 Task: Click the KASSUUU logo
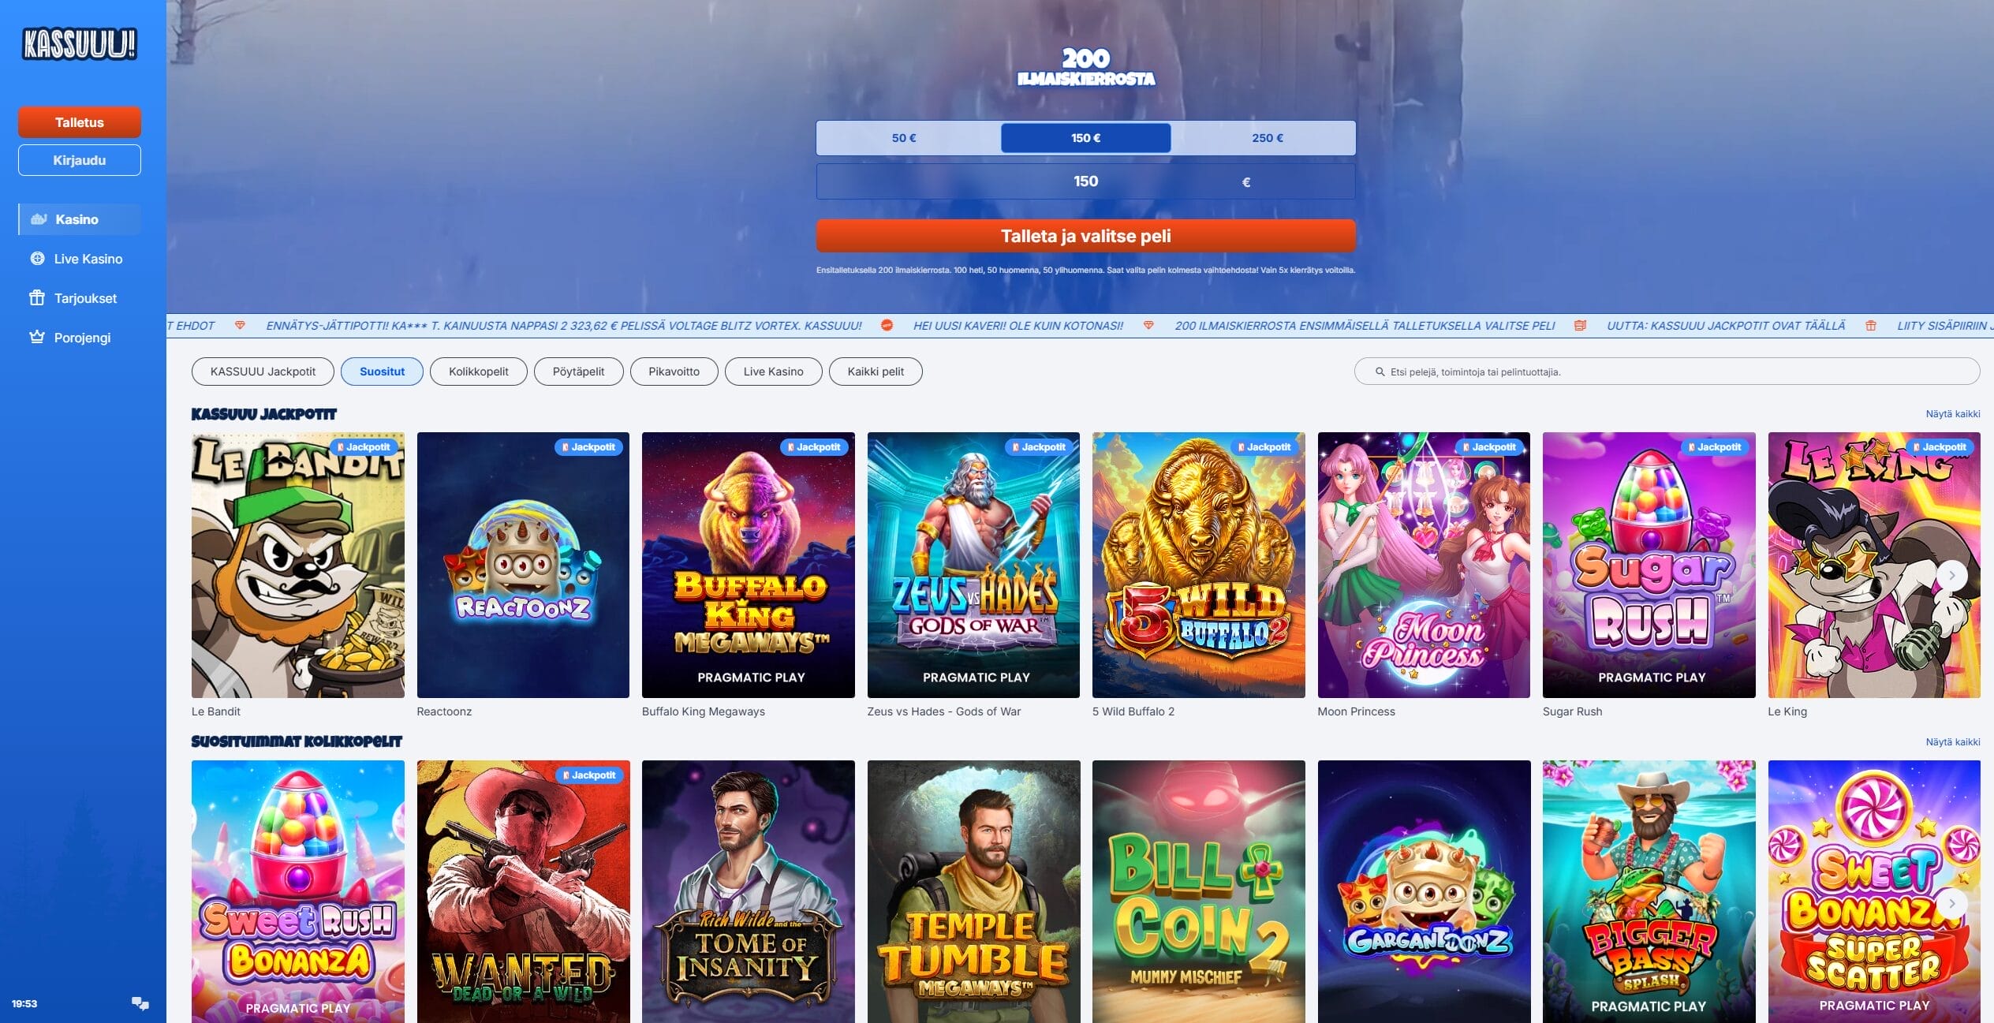point(79,44)
